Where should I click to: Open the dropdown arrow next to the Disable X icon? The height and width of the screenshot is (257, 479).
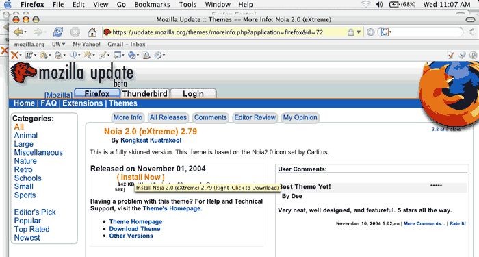(20, 56)
